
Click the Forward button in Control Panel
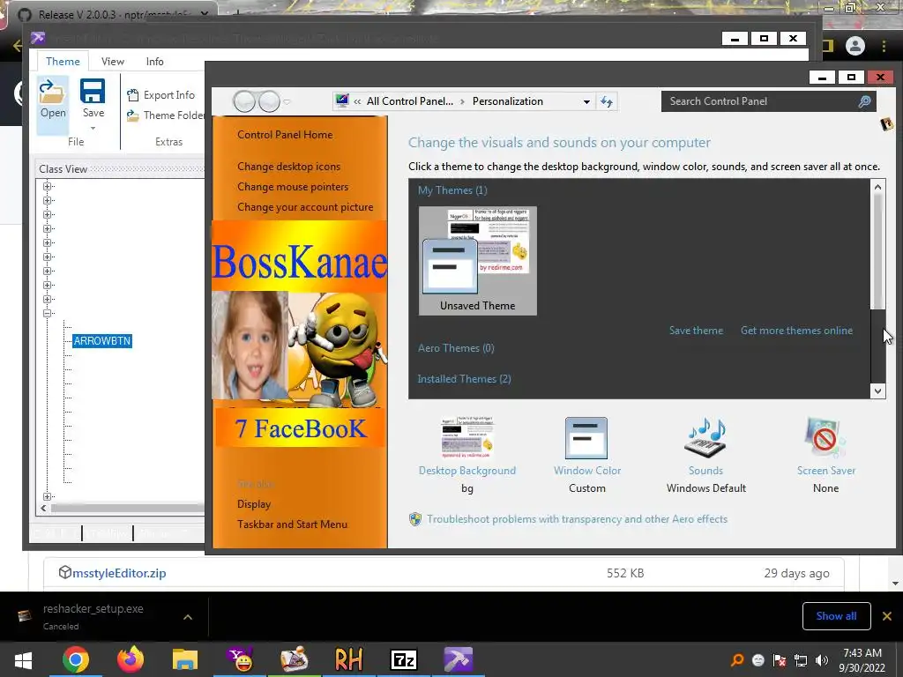coord(269,102)
